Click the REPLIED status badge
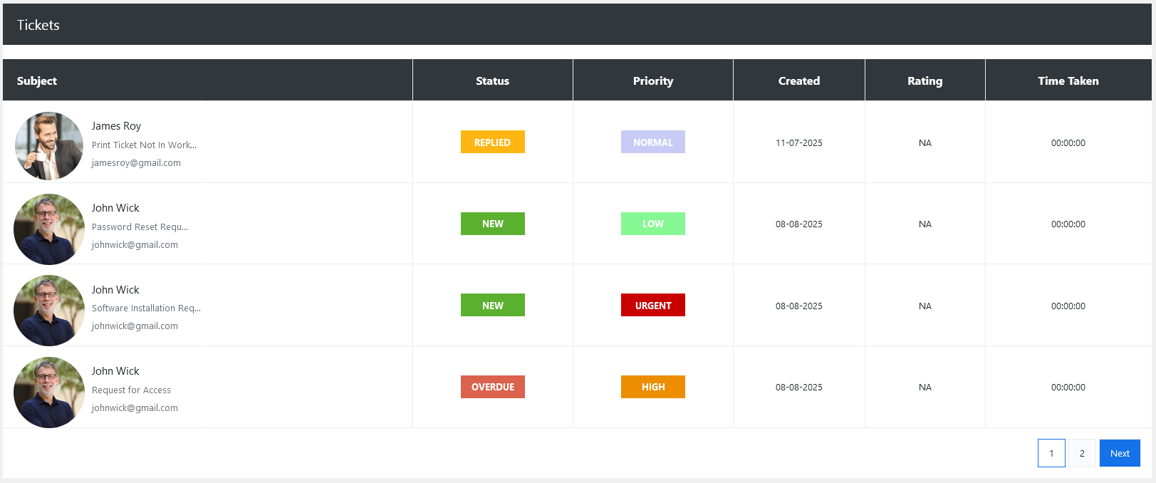This screenshot has width=1156, height=483. pyautogui.click(x=492, y=142)
